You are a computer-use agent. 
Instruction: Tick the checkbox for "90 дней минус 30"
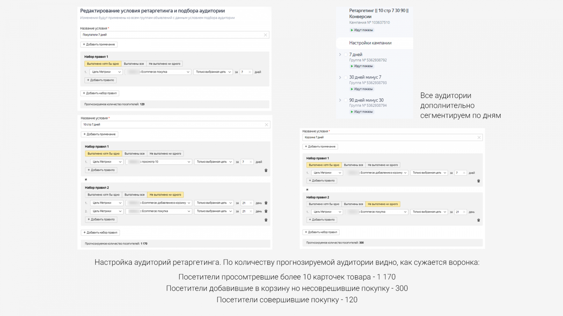tap(346, 100)
